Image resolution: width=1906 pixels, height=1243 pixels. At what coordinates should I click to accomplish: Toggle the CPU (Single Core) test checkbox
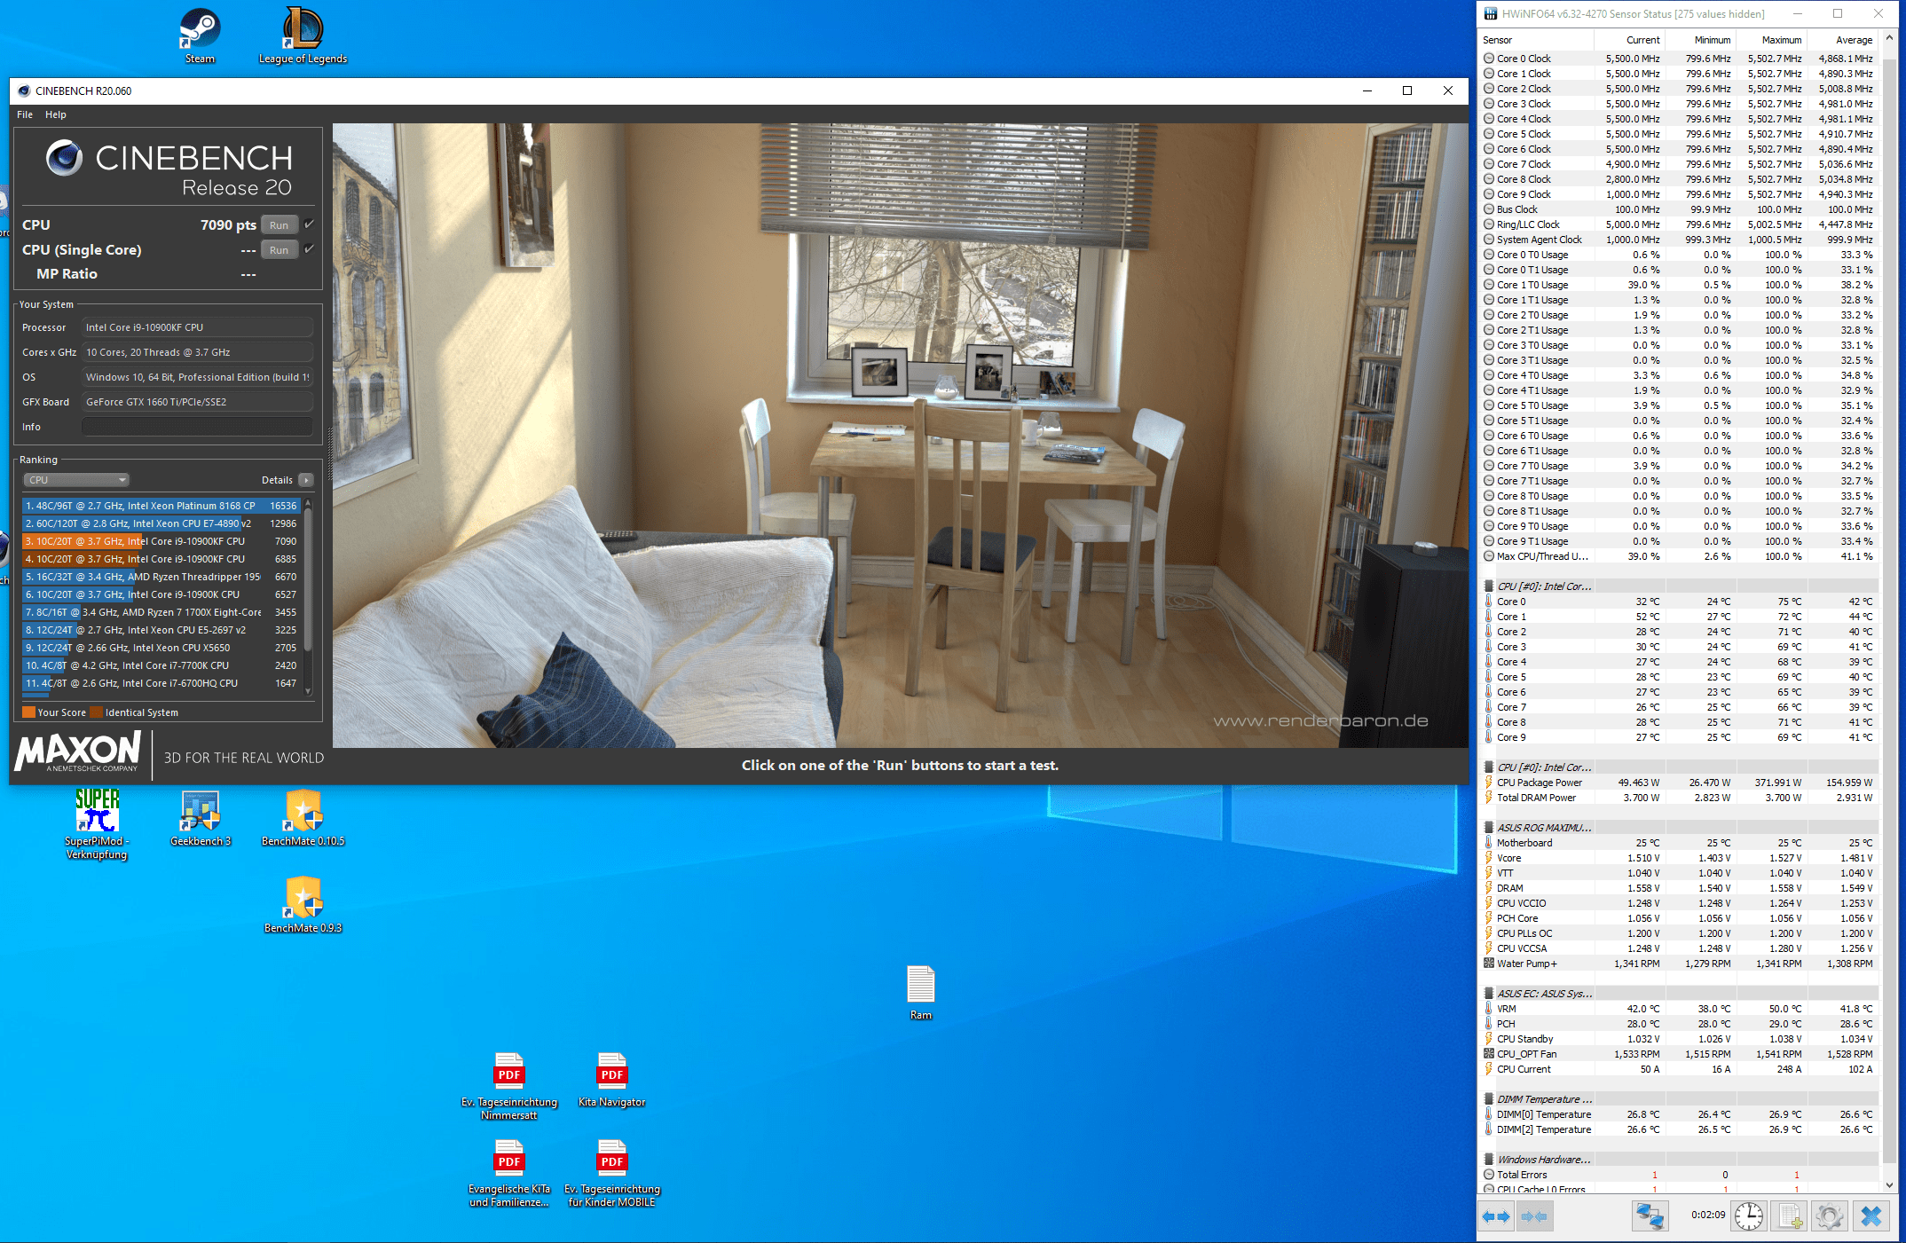point(309,249)
